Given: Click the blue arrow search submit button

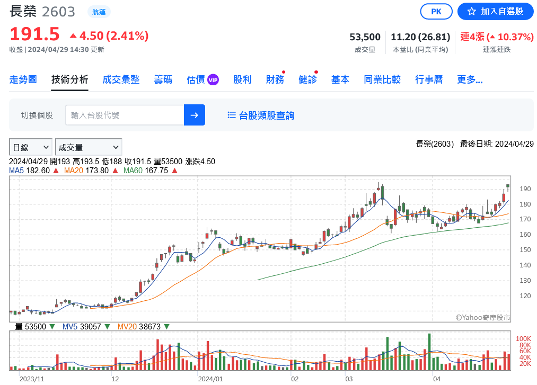Looking at the screenshot, I should [x=194, y=115].
